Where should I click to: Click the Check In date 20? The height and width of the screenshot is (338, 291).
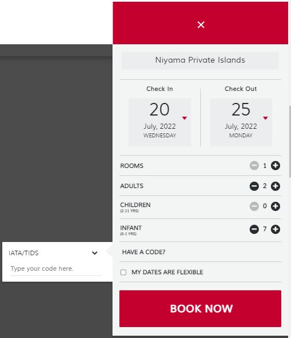click(160, 109)
